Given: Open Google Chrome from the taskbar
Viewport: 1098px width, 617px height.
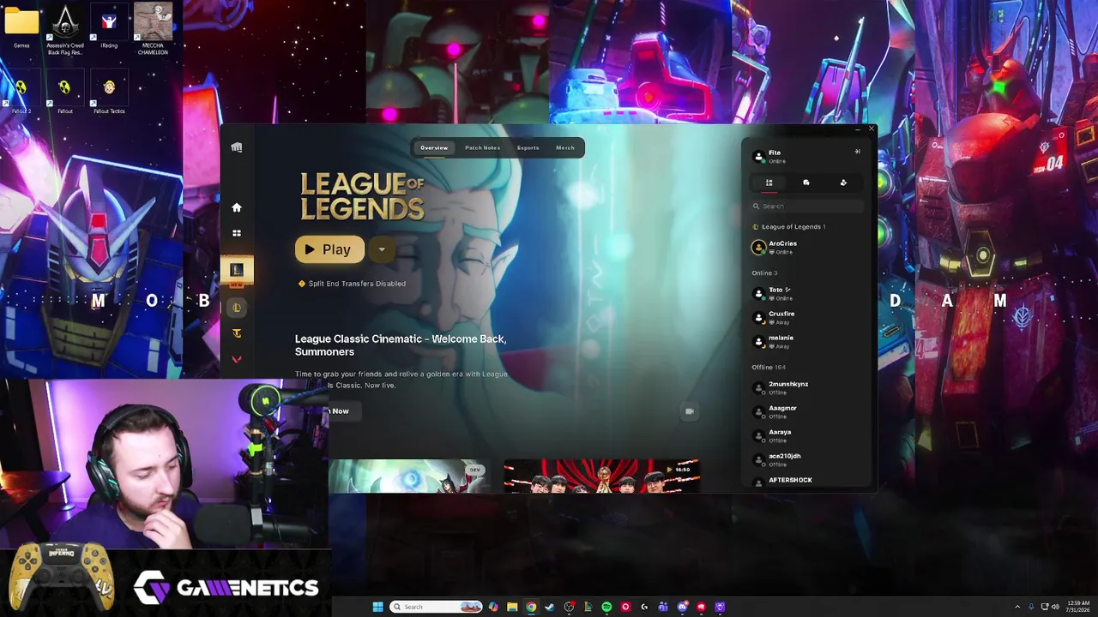Looking at the screenshot, I should [531, 607].
